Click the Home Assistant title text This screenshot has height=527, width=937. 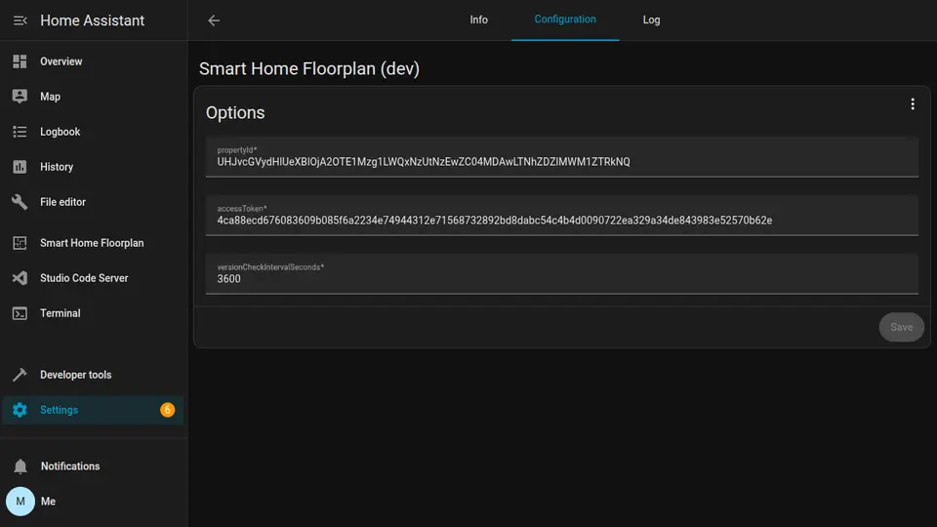92,20
